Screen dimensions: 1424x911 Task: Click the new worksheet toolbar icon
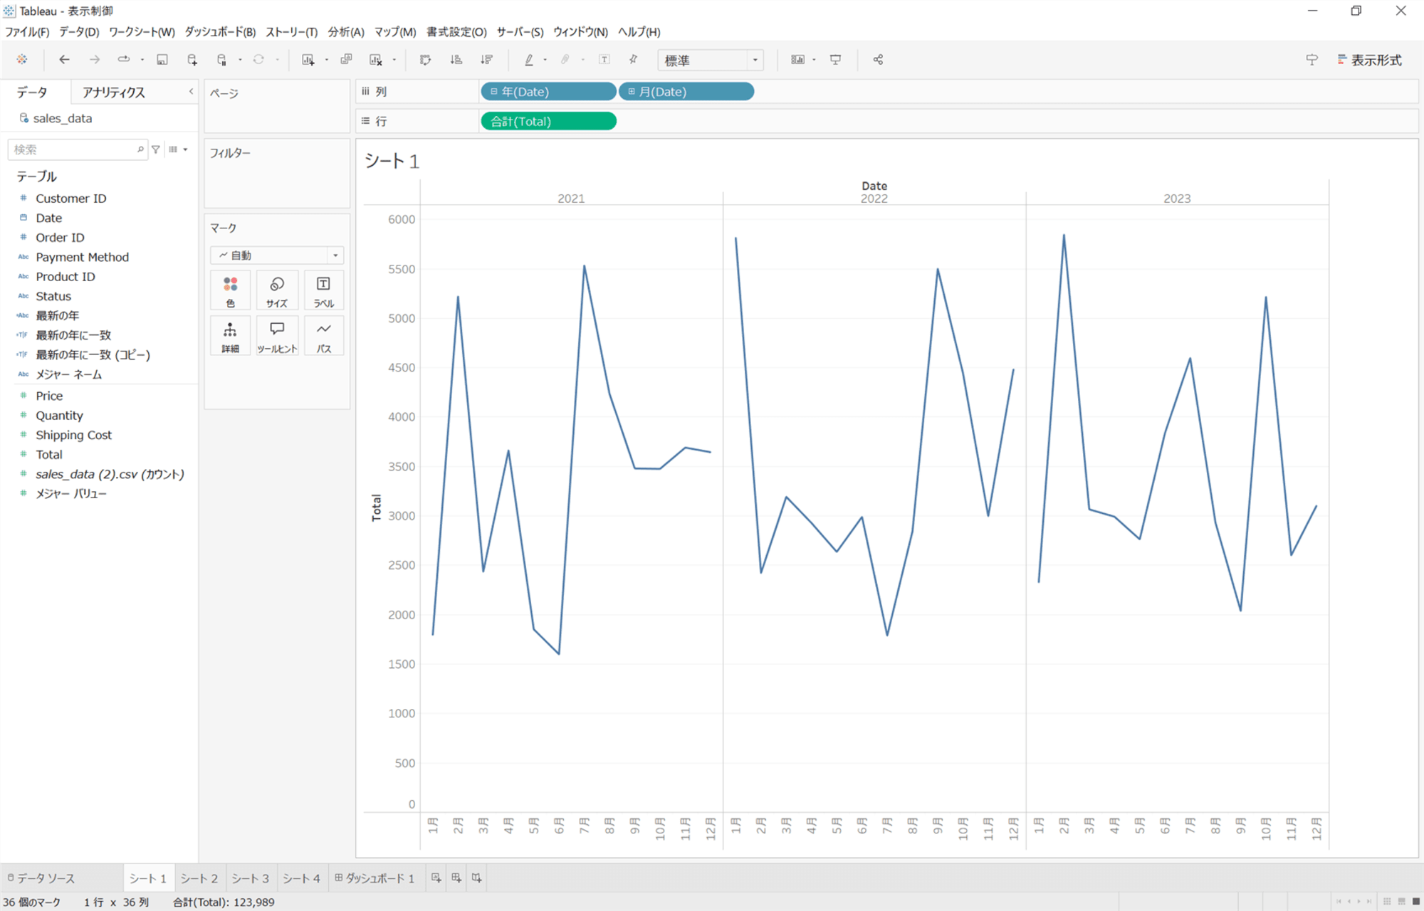pos(308,60)
